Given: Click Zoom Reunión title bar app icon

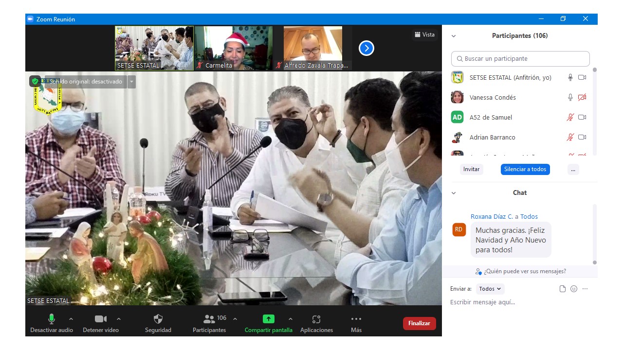Looking at the screenshot, I should [30, 19].
